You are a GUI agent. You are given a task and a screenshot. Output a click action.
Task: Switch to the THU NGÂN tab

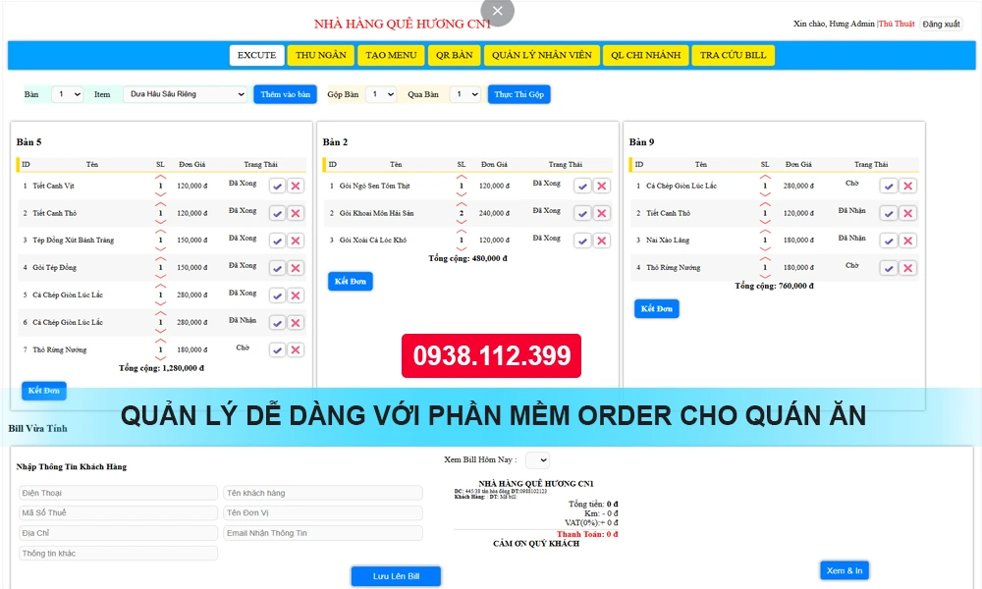pos(320,55)
